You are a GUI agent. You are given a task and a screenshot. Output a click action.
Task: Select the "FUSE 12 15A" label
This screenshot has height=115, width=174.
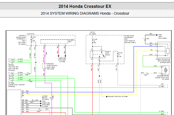click(x=95, y=41)
